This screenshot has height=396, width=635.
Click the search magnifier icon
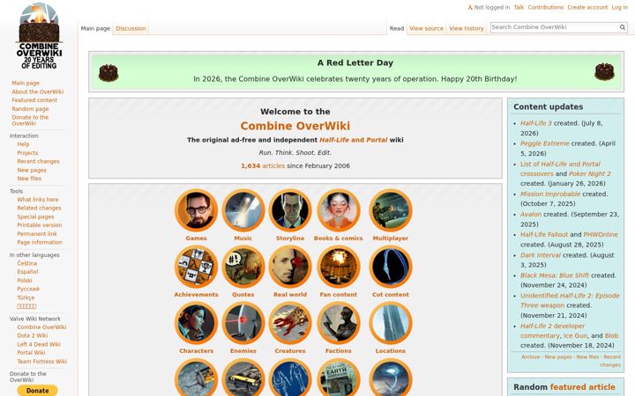622,27
